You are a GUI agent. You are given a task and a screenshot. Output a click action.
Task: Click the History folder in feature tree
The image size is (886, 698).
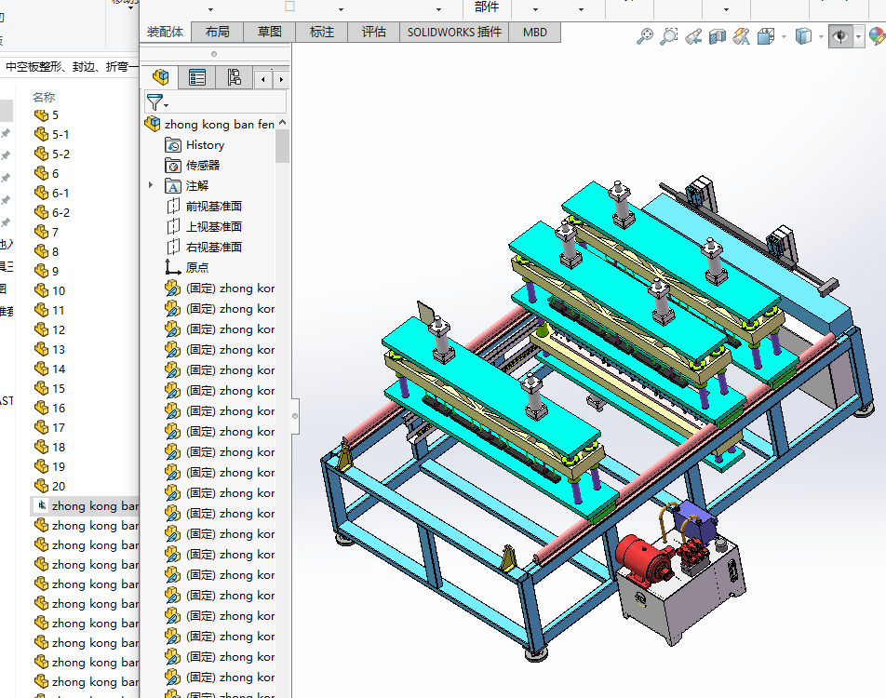click(205, 144)
